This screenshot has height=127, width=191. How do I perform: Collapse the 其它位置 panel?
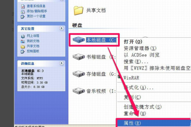point(61,29)
